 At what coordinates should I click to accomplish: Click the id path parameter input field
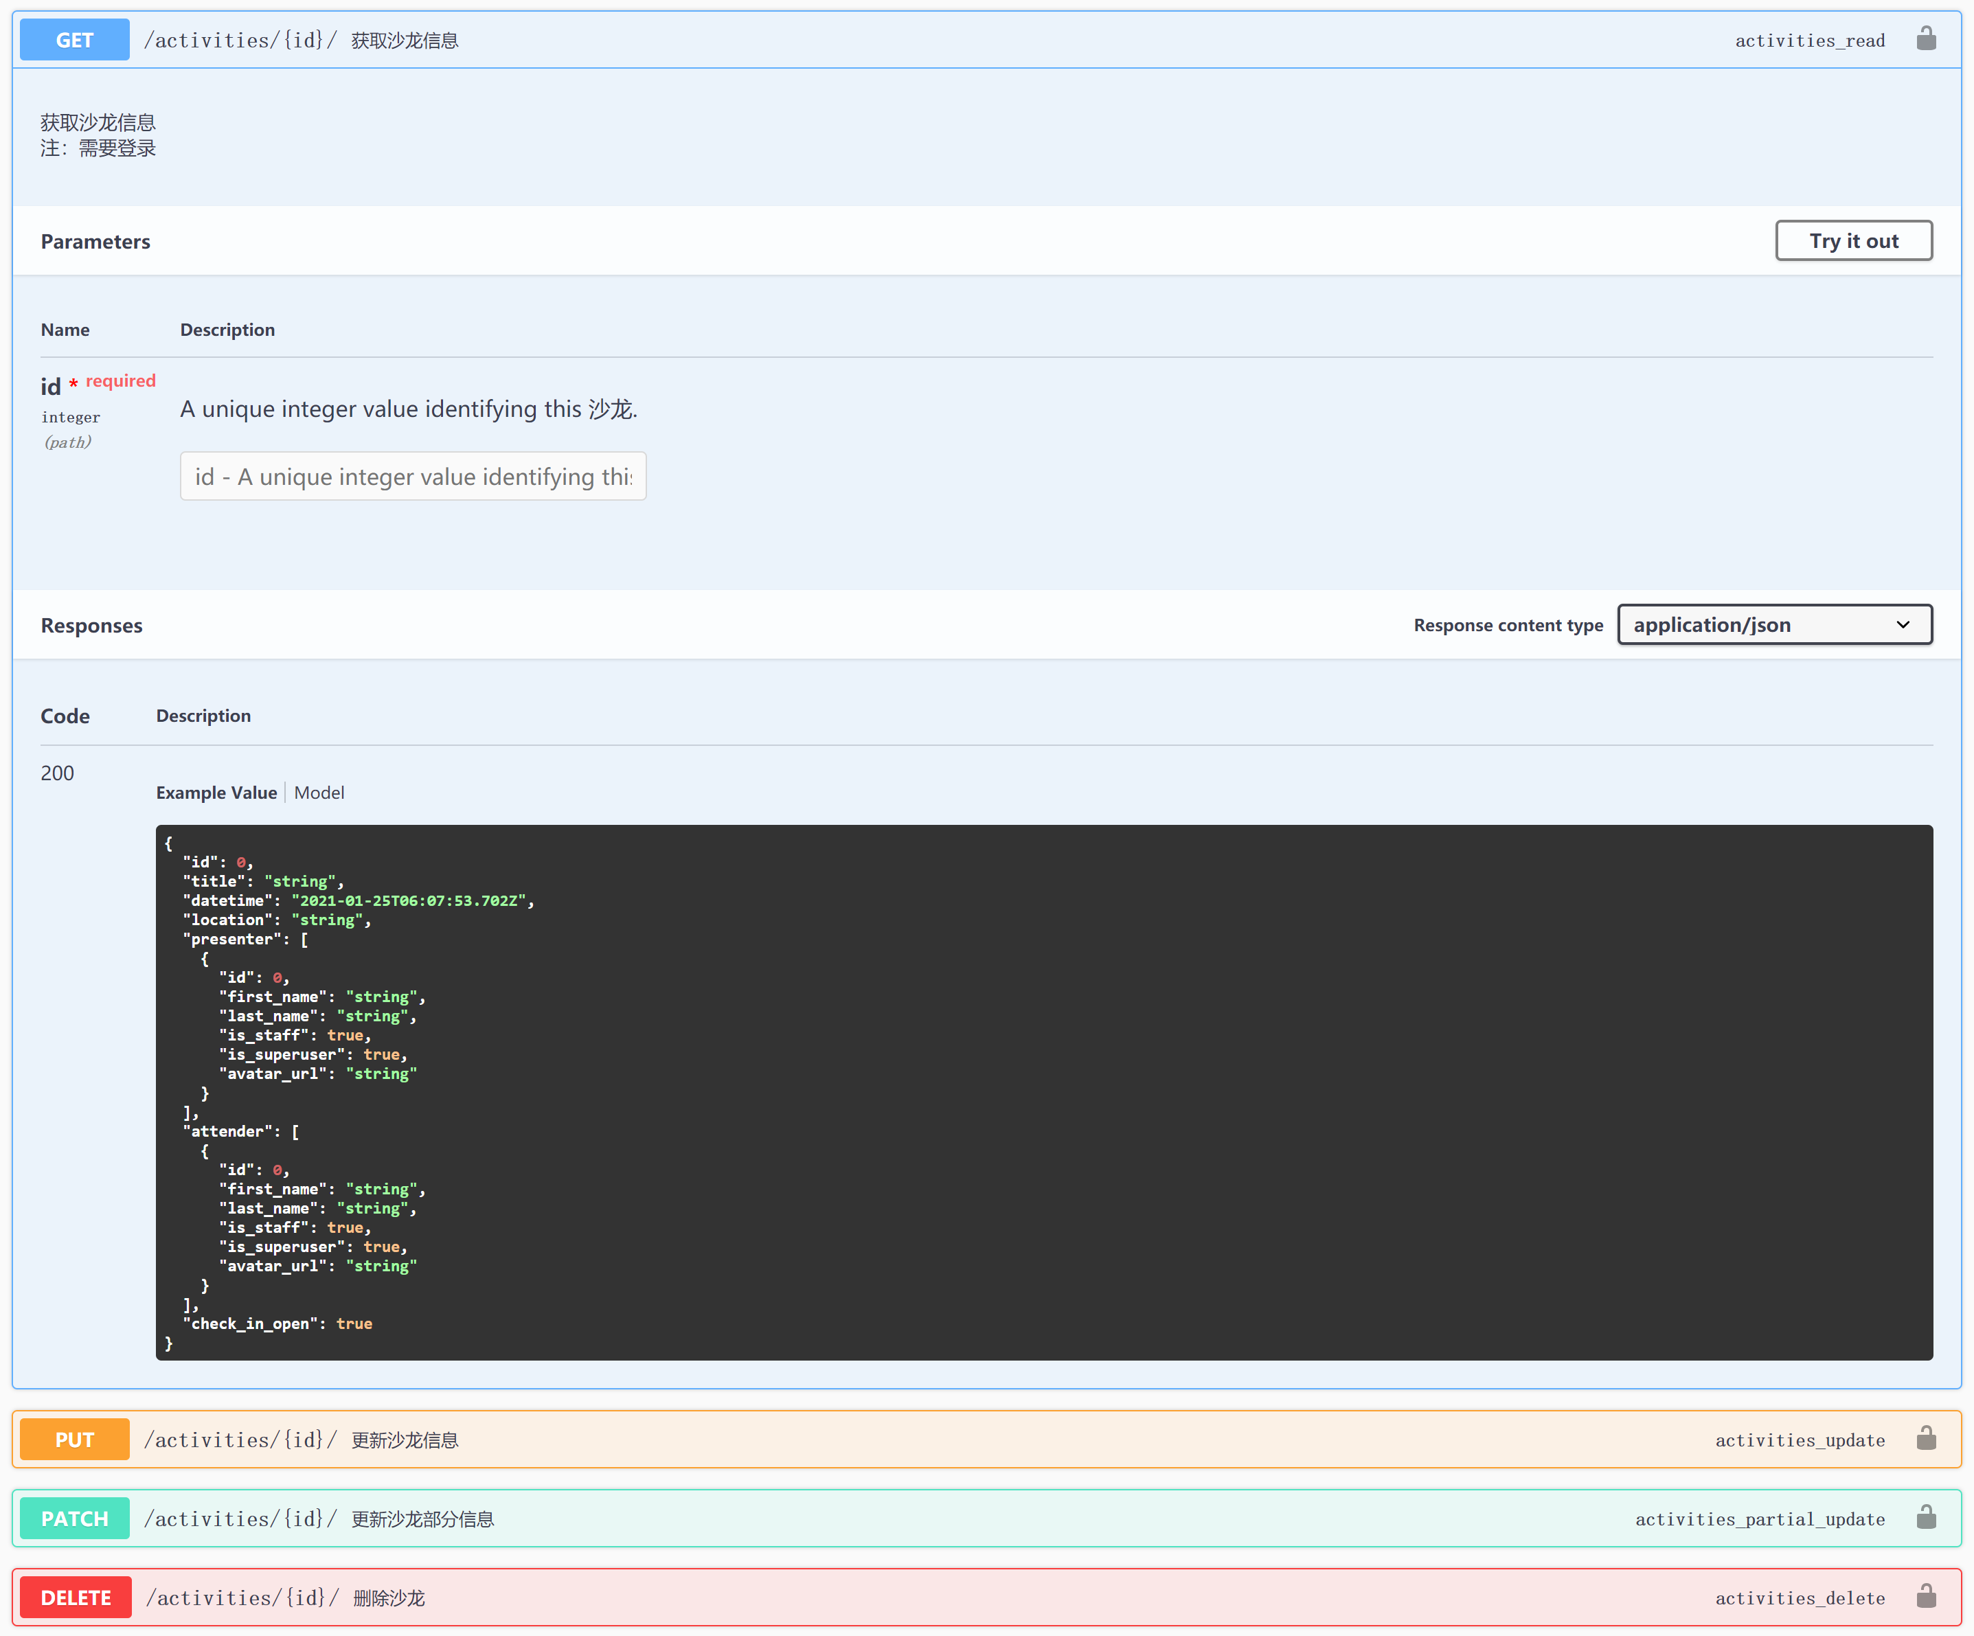(x=413, y=477)
